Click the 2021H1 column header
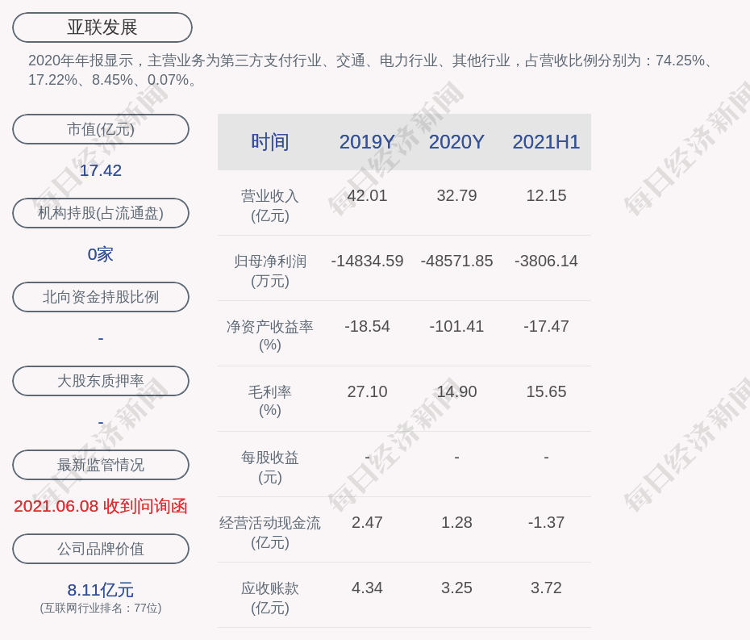This screenshot has height=640, width=750. pyautogui.click(x=546, y=142)
